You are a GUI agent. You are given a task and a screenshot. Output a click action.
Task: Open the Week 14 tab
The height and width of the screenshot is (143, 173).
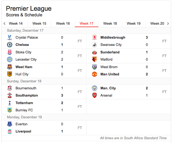click(16, 24)
